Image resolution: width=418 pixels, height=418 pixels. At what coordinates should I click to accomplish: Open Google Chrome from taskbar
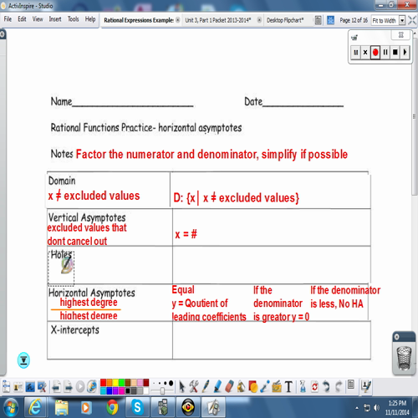[112, 407]
